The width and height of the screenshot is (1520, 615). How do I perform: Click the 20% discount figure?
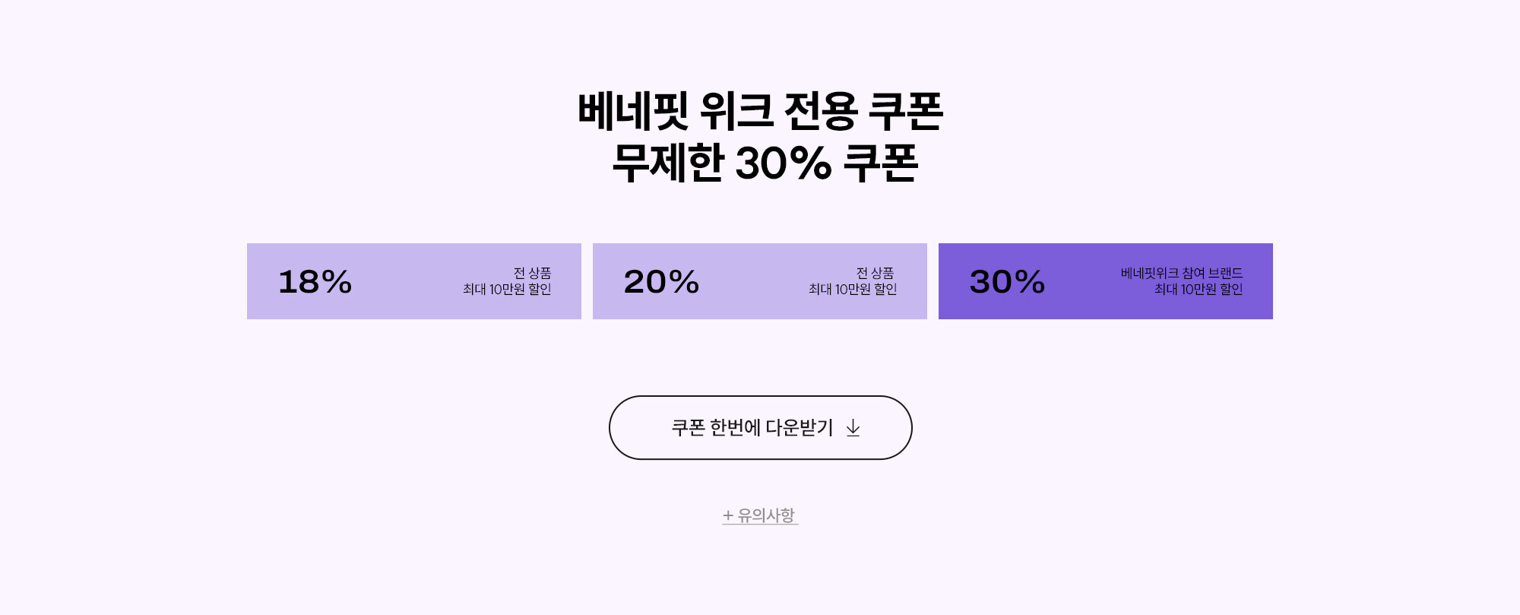point(661,282)
